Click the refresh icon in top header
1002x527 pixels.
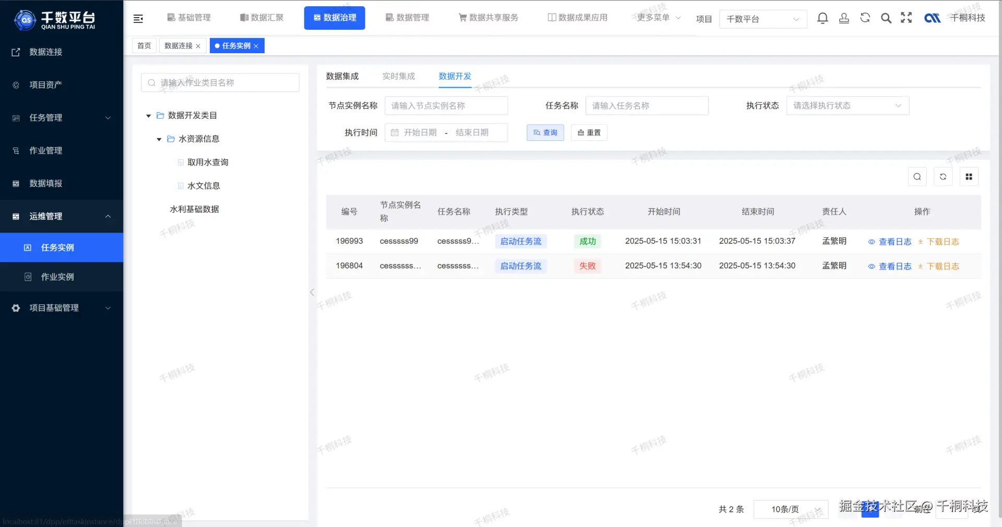(x=865, y=18)
